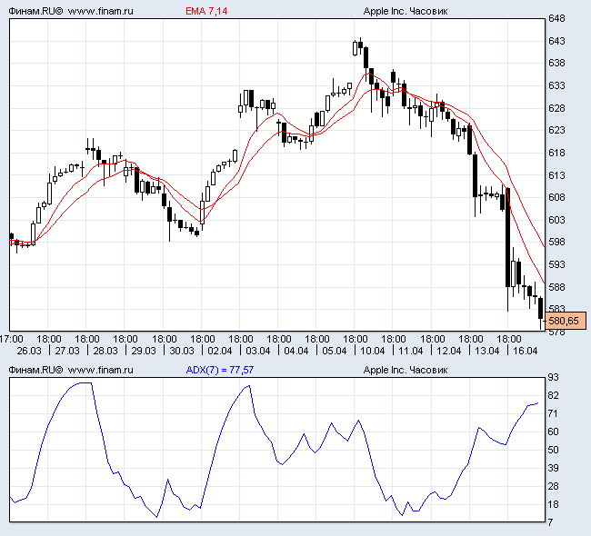The image size is (591, 536).
Task: Select the 28.03 date label
Action: 105,351
